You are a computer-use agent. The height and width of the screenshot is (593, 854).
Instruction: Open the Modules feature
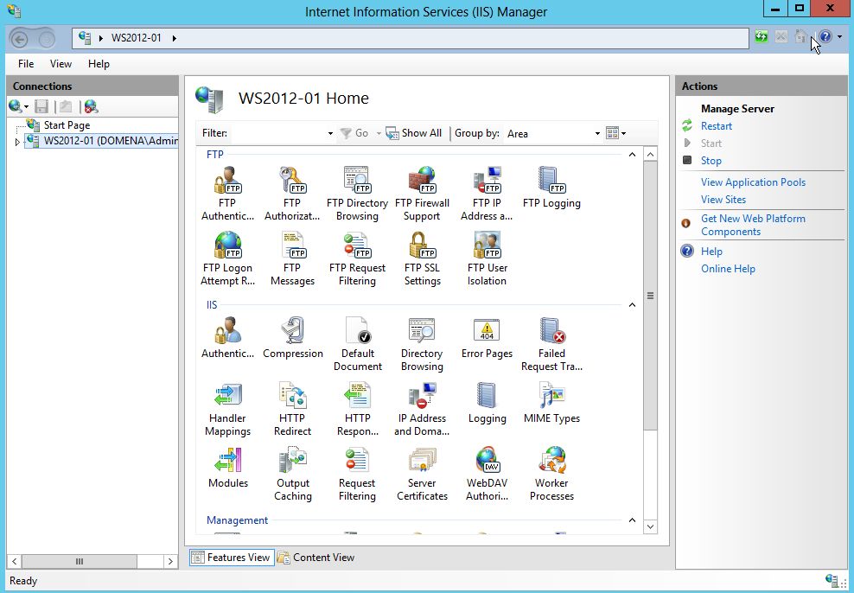pyautogui.click(x=227, y=467)
